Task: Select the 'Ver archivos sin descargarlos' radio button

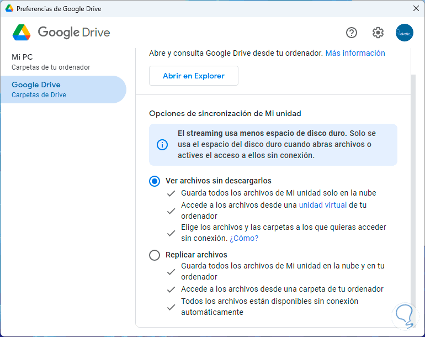Action: click(x=155, y=181)
